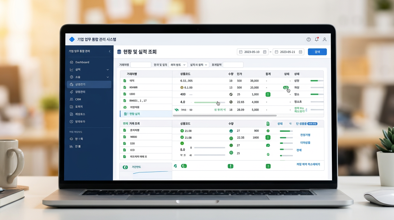Toggle the green link switch in the 20,000 row

pyautogui.click(x=285, y=88)
